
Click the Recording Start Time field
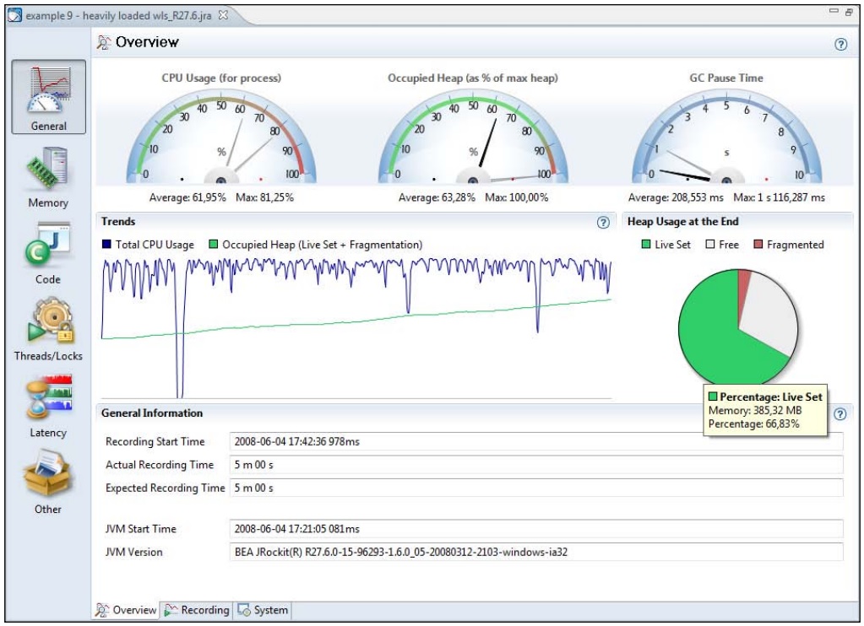pos(535,441)
